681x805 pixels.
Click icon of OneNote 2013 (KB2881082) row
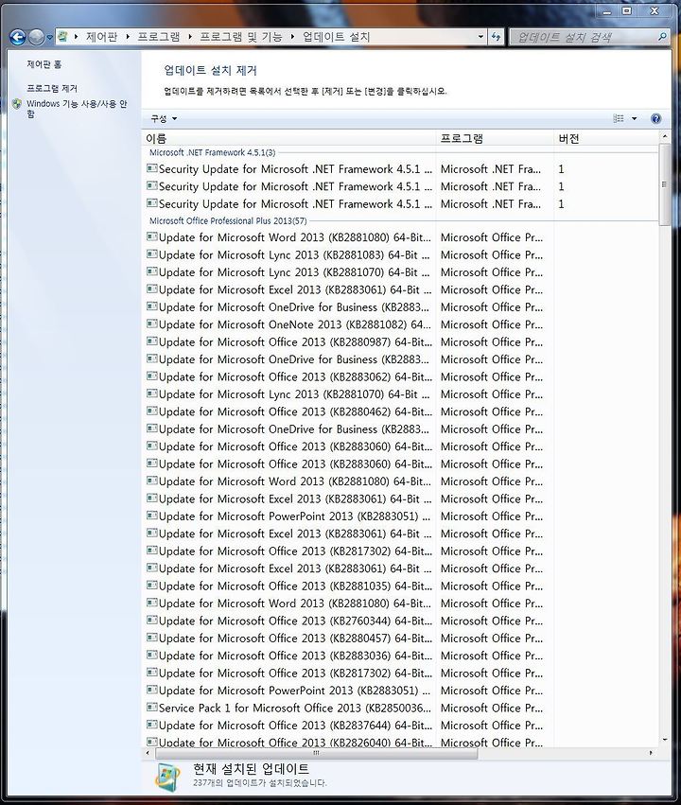(152, 324)
